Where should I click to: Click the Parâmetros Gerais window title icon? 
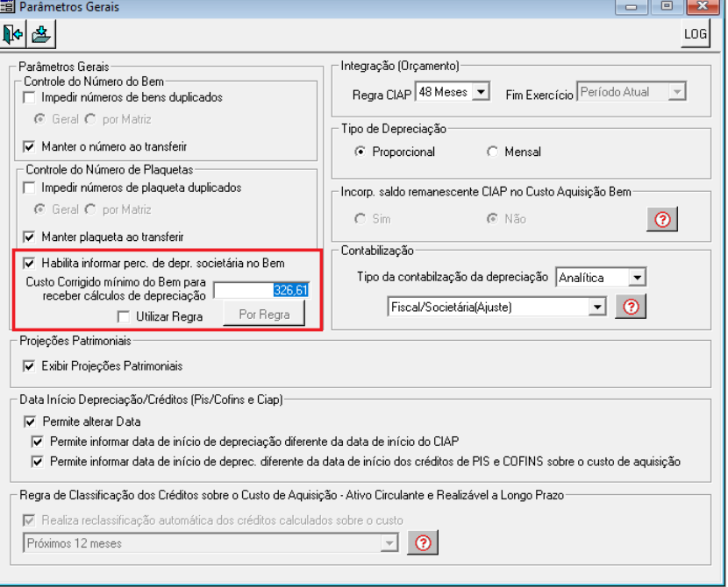7,6
